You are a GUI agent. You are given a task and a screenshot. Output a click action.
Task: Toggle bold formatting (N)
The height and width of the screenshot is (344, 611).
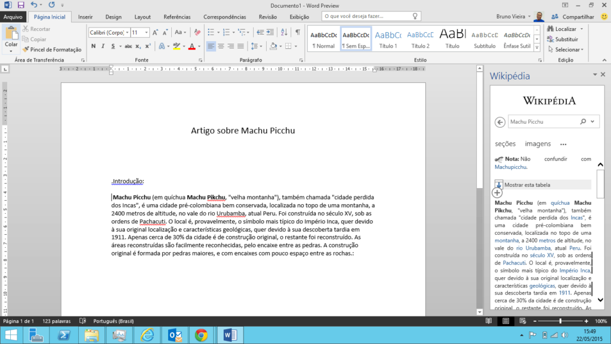[x=93, y=47]
